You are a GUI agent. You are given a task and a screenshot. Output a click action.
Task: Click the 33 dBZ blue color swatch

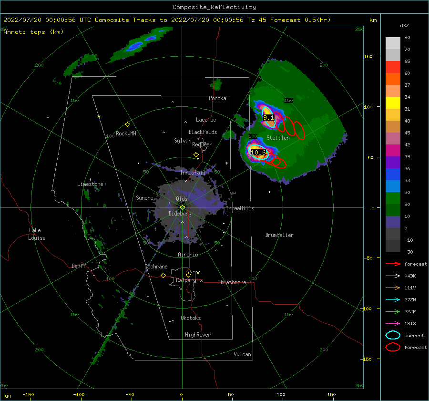click(393, 186)
